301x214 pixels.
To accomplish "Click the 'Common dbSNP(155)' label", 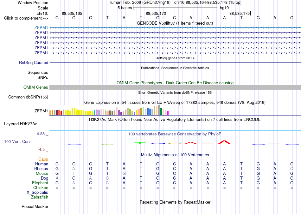I will 28,97.
